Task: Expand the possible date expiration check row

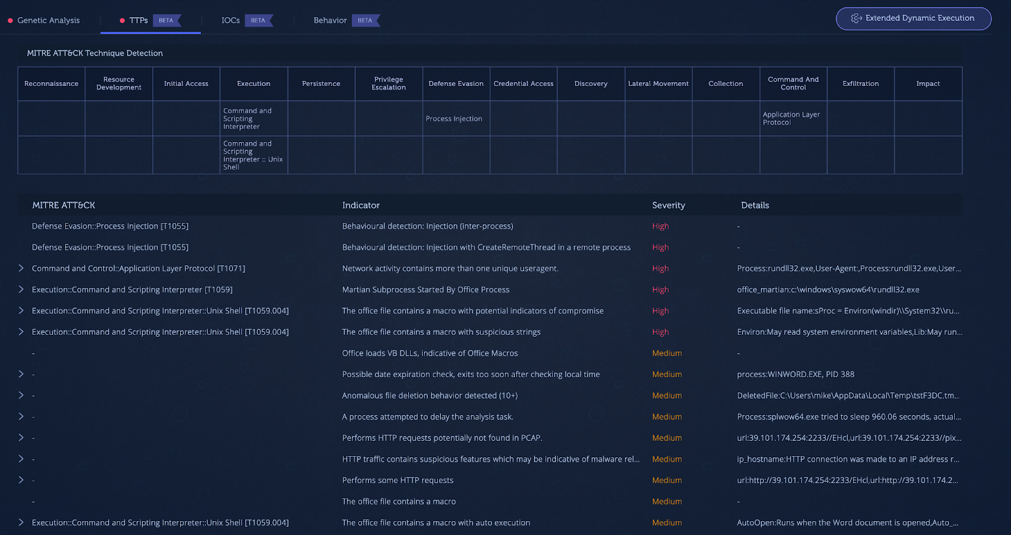Action: coord(21,374)
